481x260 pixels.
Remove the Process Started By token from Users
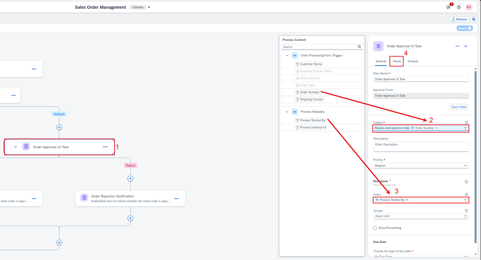407,200
